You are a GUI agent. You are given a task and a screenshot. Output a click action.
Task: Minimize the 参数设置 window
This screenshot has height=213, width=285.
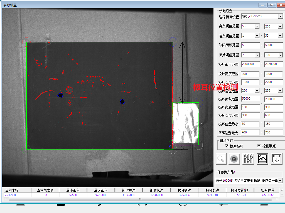coord(262,5)
